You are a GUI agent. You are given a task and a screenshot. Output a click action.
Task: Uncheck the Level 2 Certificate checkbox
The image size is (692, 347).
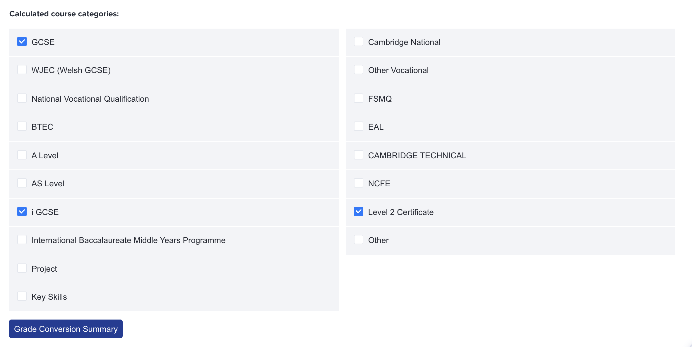359,211
